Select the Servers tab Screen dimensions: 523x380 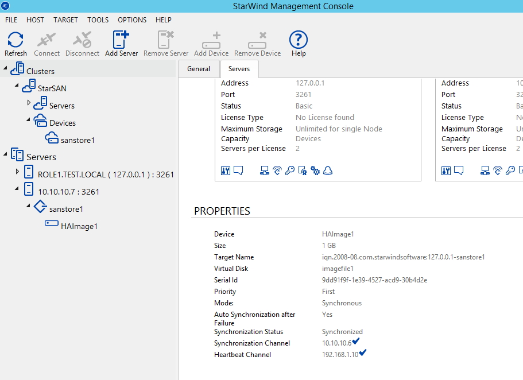[239, 69]
